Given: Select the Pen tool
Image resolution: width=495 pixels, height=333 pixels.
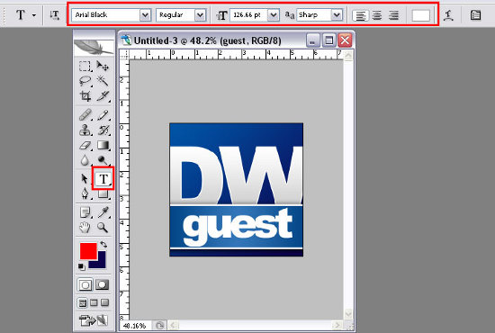Looking at the screenshot, I should point(85,193).
